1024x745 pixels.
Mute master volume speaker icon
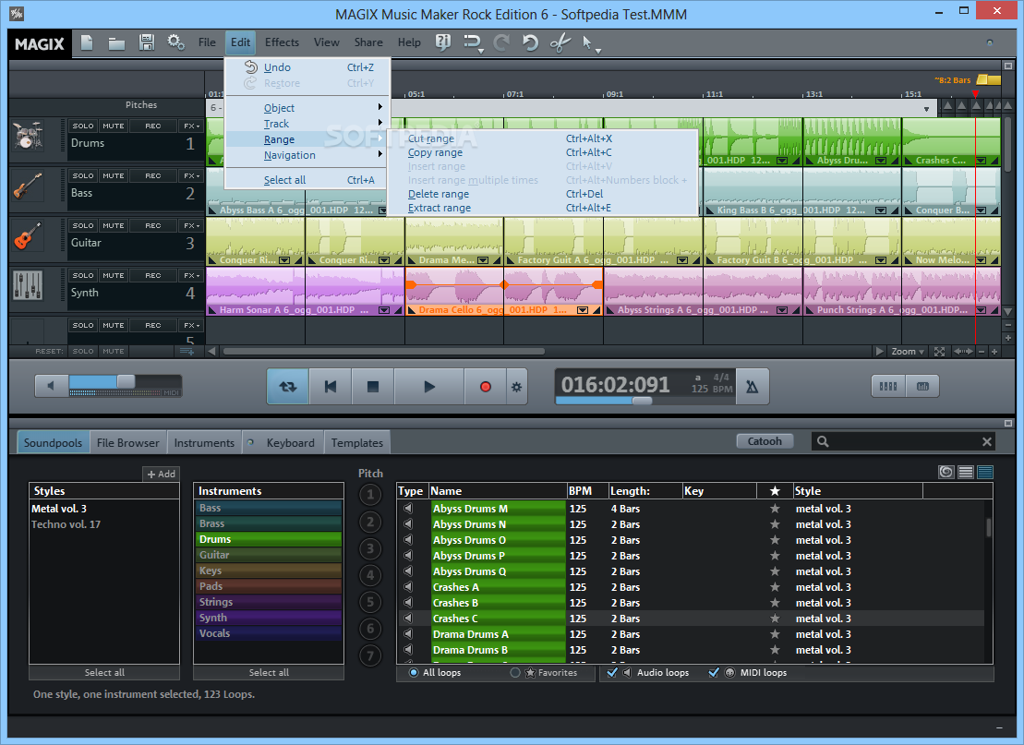point(51,385)
